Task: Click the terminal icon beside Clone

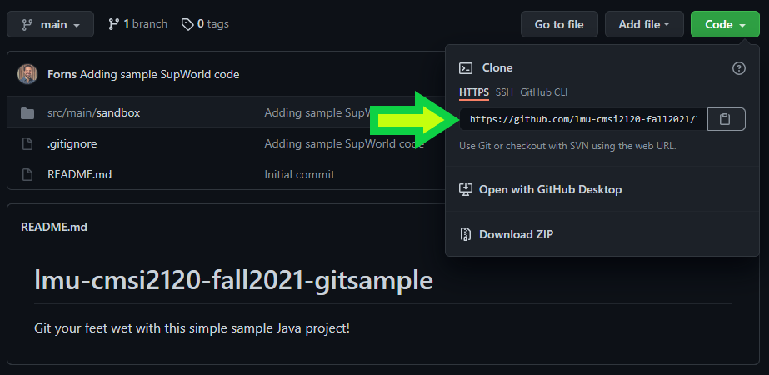Action: coord(466,68)
